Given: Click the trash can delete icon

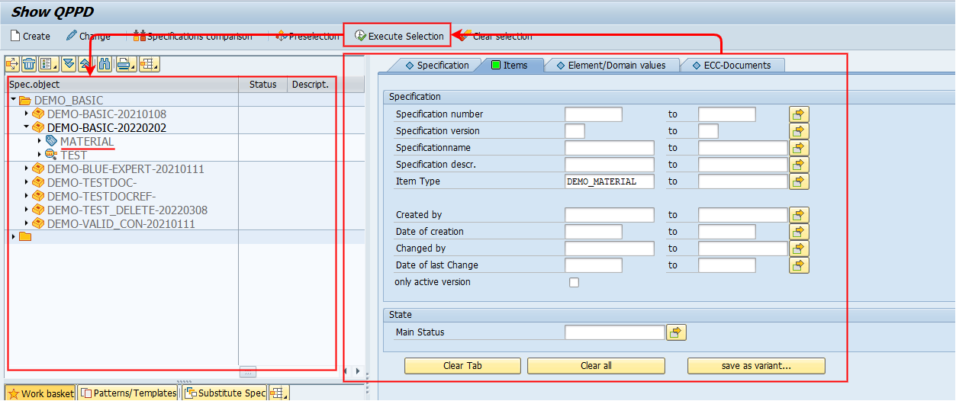Looking at the screenshot, I should pyautogui.click(x=29, y=64).
